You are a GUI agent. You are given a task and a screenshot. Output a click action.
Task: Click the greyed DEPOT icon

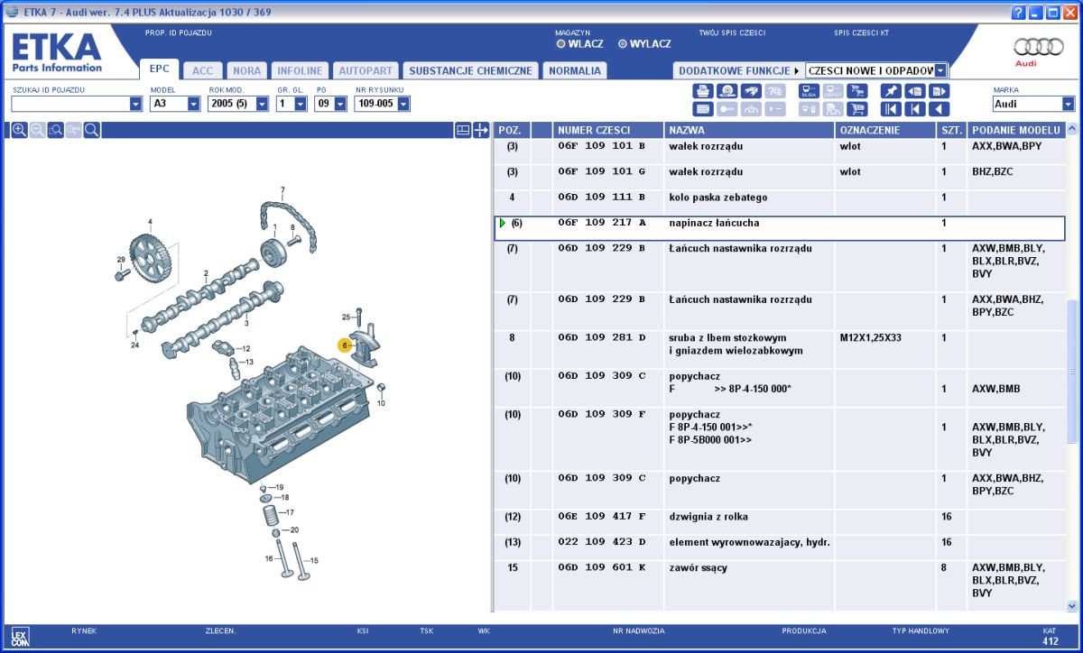[x=833, y=91]
